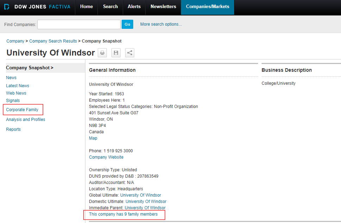Screen dimensions: 341x223
Task: Open Corporate Family in the sidebar
Action: click(22, 110)
